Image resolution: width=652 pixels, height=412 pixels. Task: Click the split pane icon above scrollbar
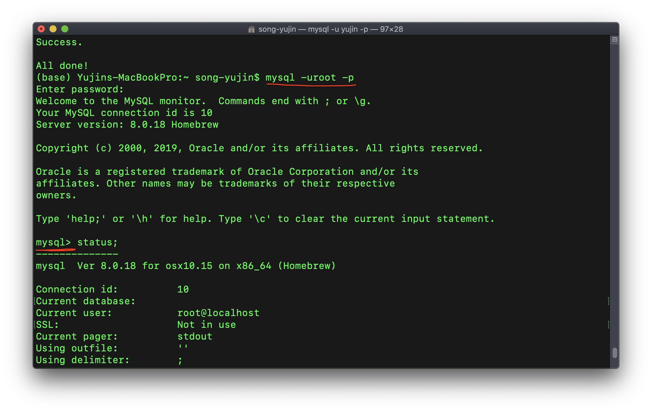[615, 39]
